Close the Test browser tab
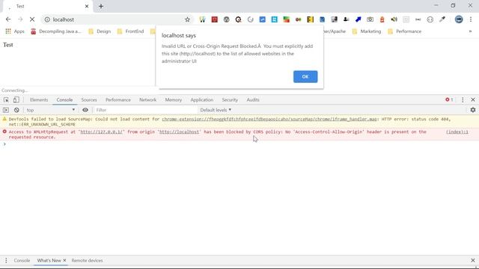 tap(87, 6)
